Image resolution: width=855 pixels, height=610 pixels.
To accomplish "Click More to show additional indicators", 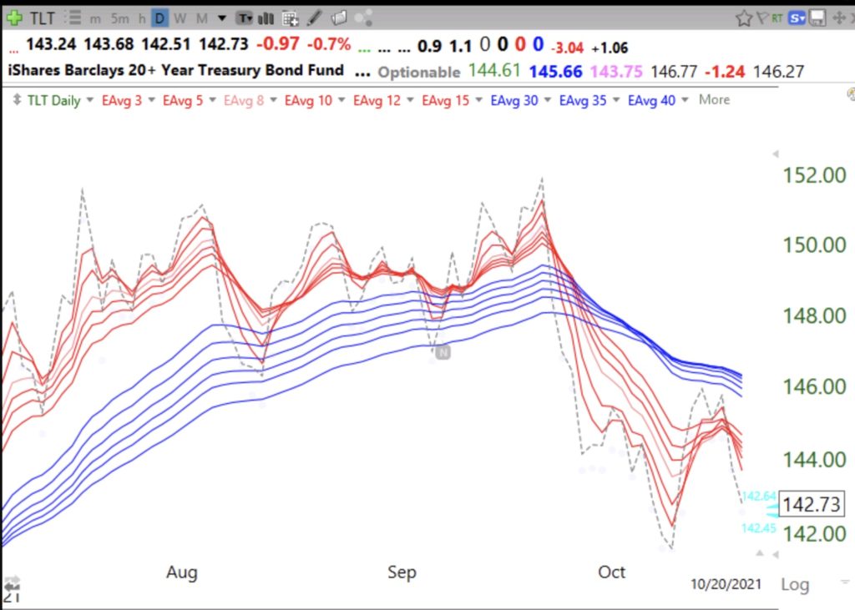I will coord(714,99).
